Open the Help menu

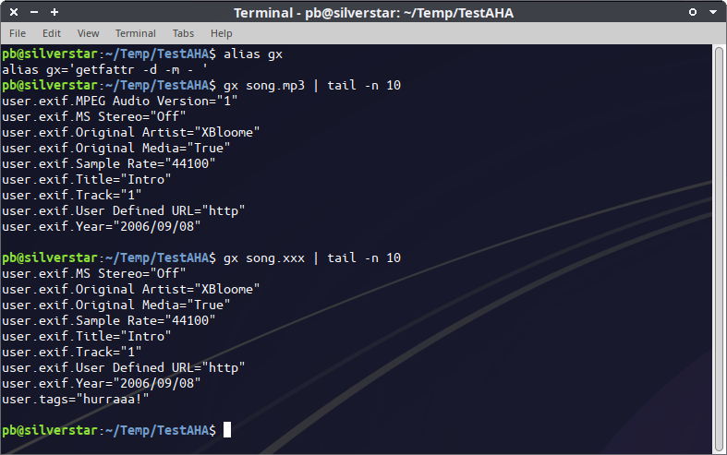(x=222, y=33)
